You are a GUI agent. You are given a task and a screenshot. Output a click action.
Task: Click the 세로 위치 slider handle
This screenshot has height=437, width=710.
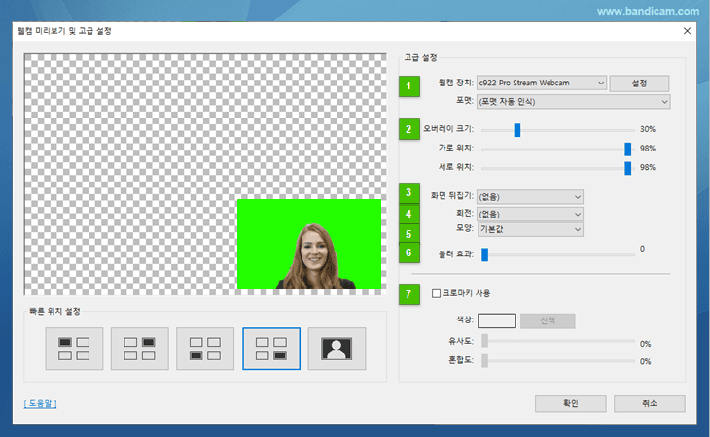click(x=628, y=168)
